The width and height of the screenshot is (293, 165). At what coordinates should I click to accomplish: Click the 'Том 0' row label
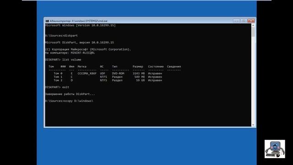[x=58, y=73]
